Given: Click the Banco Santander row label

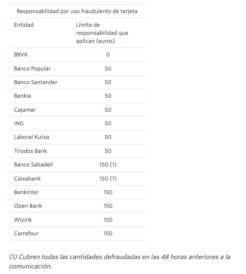Looking at the screenshot, I should click(x=36, y=82).
